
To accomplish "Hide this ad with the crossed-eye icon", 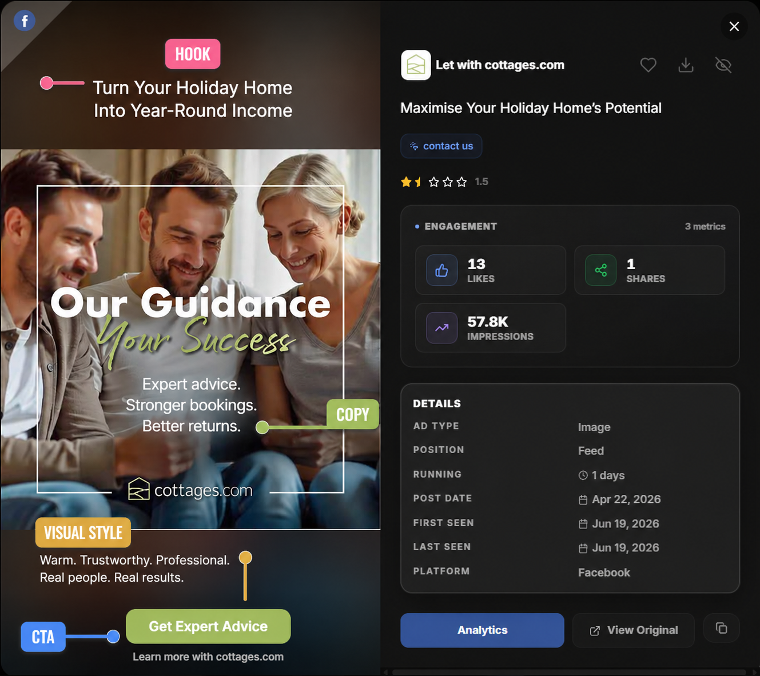I will (723, 65).
